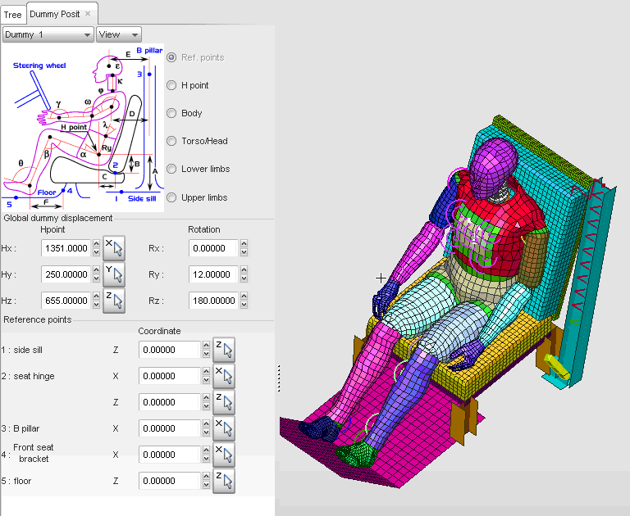The height and width of the screenshot is (516, 630).
Task: Pick front seat bracket X icon
Action: (223, 455)
